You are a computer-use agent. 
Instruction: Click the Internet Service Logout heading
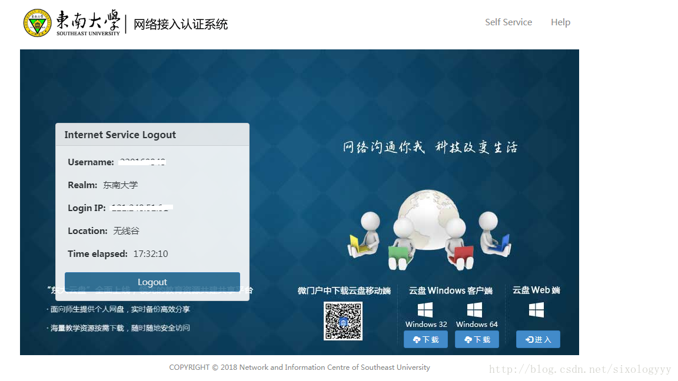(x=120, y=135)
